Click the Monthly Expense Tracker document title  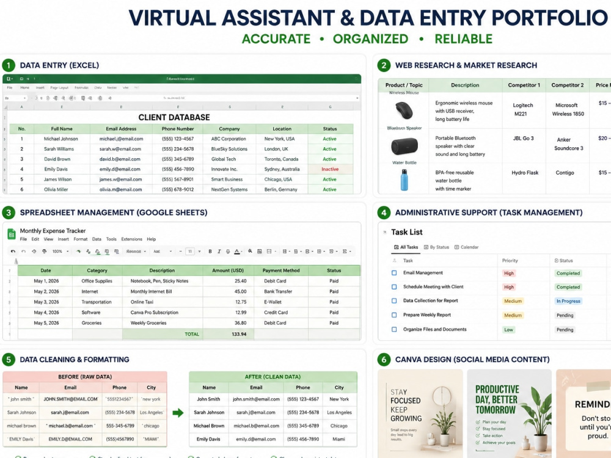click(53, 231)
